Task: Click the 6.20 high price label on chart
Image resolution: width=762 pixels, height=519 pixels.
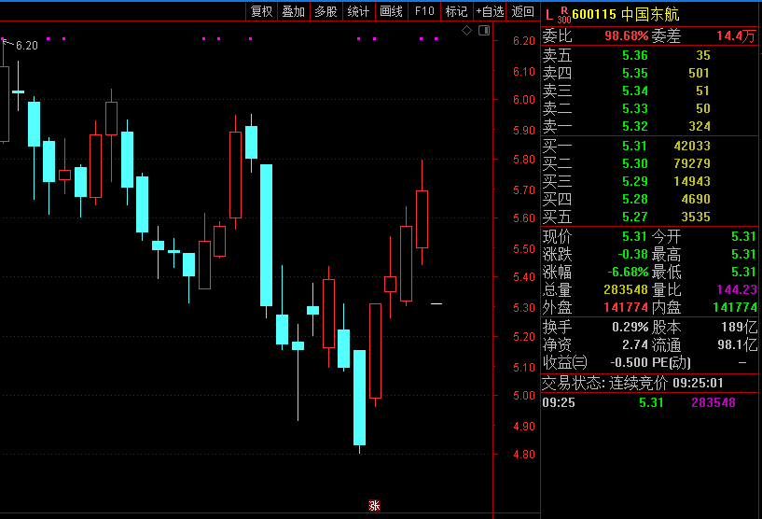Action: point(27,46)
